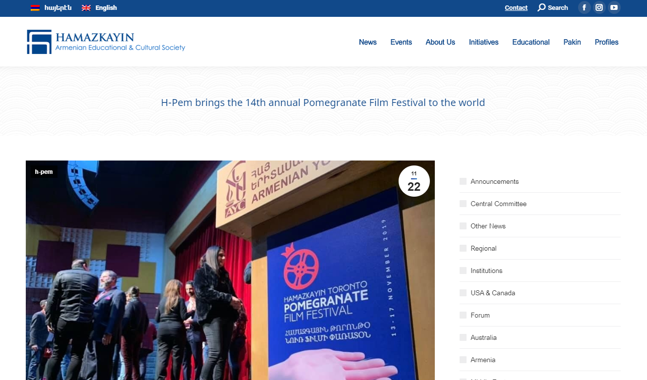Viewport: 647px width, 380px height.
Task: Click the square box beside USA & Canada
Action: (463, 293)
